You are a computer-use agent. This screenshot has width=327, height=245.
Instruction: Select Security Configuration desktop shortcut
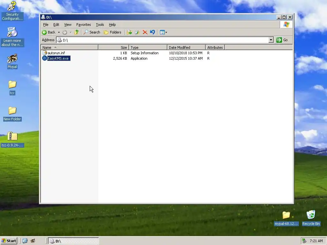pyautogui.click(x=12, y=11)
